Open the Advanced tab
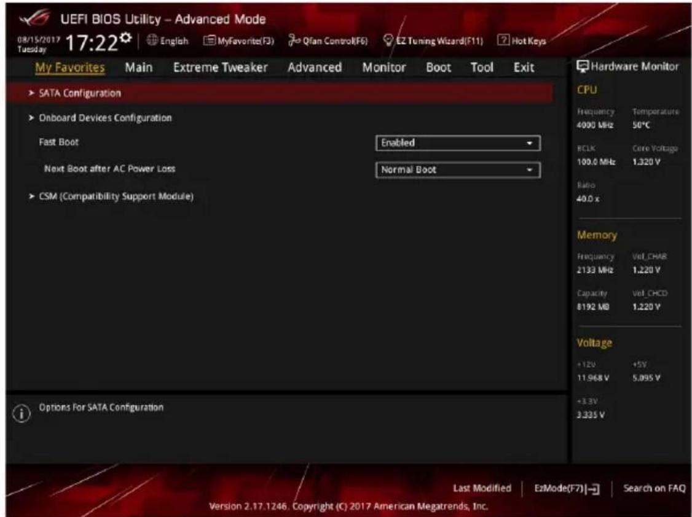Viewport: 692px width, 517px height. point(314,68)
